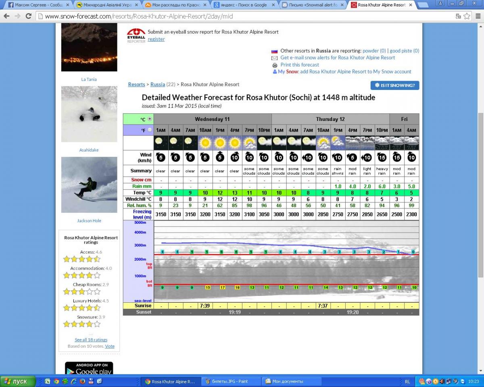Click the La Tania caption link

click(89, 79)
